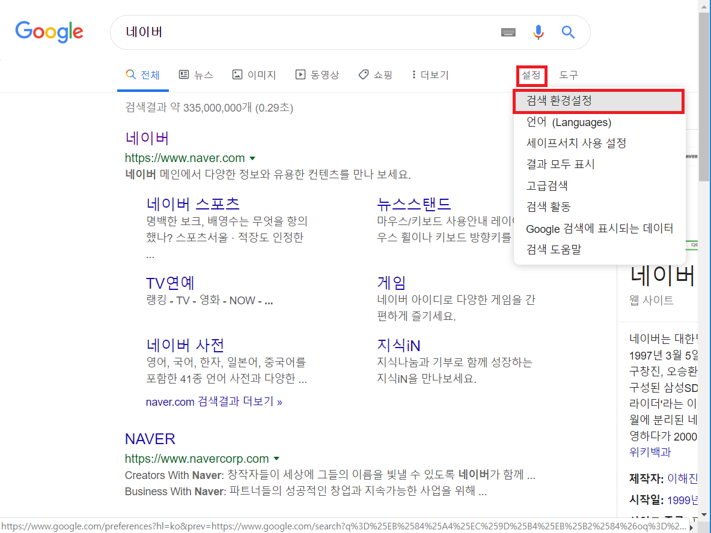
Task: Click naver.com 검색결과 더보기 link
Action: coord(214,402)
